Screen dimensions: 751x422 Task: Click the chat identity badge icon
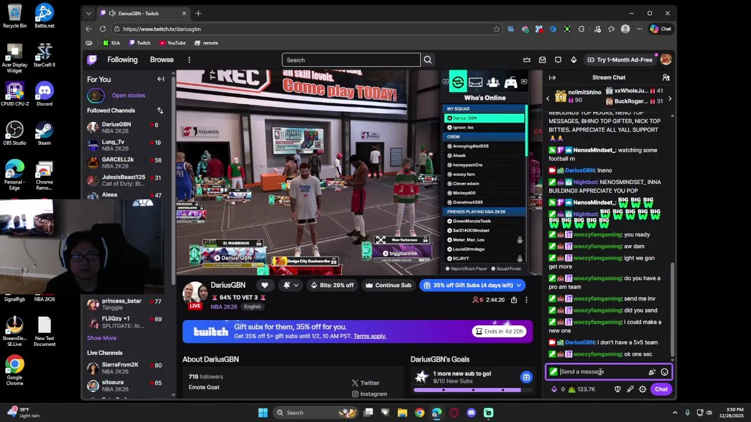[553, 372]
